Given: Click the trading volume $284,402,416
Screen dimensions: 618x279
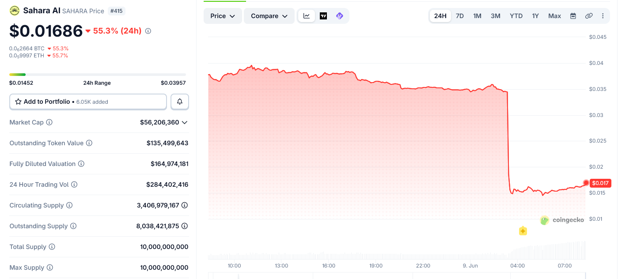Looking at the screenshot, I should 167,185.
